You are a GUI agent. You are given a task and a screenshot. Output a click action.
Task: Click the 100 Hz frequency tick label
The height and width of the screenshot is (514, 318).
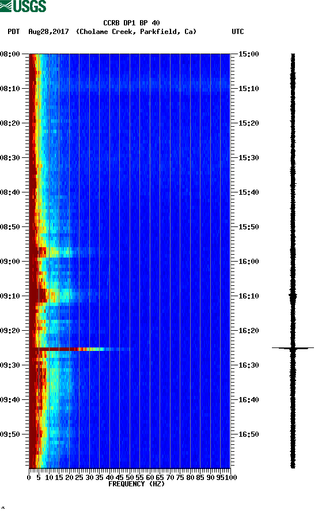(231, 478)
